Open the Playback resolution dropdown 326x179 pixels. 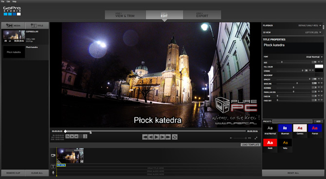[x=310, y=26]
